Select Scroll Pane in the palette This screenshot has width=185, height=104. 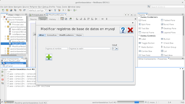pos(167,24)
